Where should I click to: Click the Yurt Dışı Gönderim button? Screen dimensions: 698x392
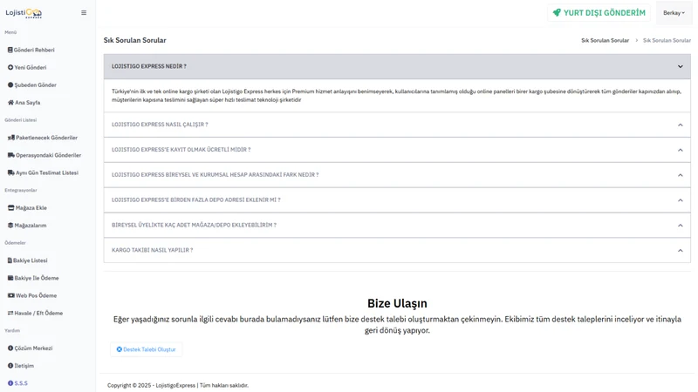599,13
